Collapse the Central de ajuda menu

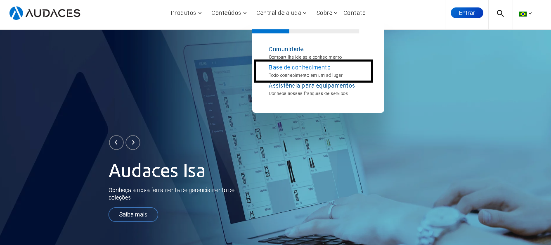tap(281, 13)
